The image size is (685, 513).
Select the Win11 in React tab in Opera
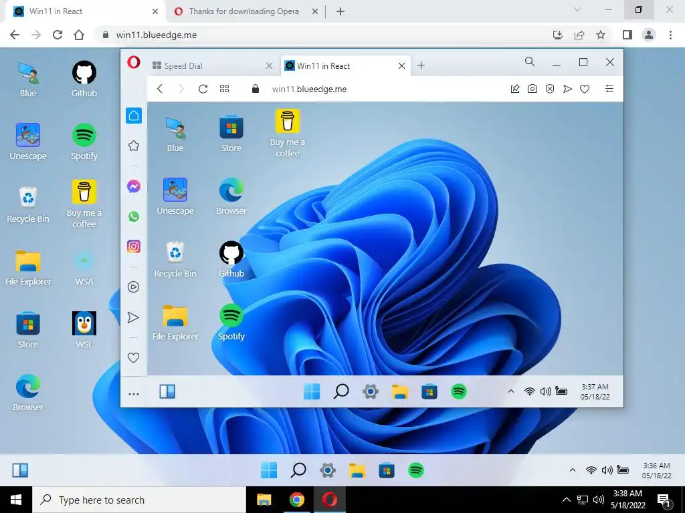pos(345,66)
